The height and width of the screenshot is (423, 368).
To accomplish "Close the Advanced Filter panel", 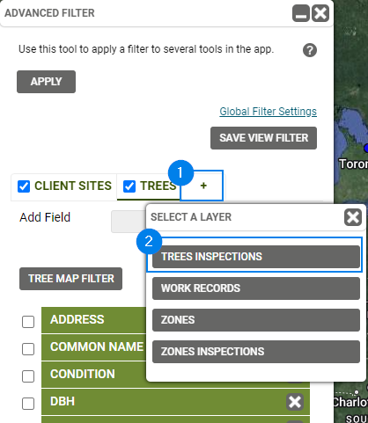I will (320, 13).
